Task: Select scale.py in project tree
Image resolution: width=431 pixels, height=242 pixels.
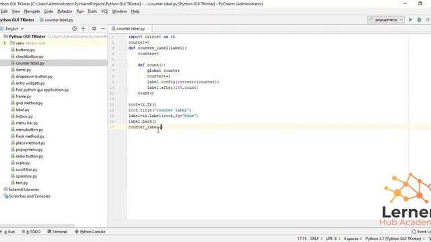Action: (23, 163)
